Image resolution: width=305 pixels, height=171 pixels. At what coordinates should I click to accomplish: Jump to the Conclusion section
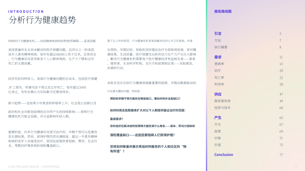pyautogui.click(x=223, y=155)
